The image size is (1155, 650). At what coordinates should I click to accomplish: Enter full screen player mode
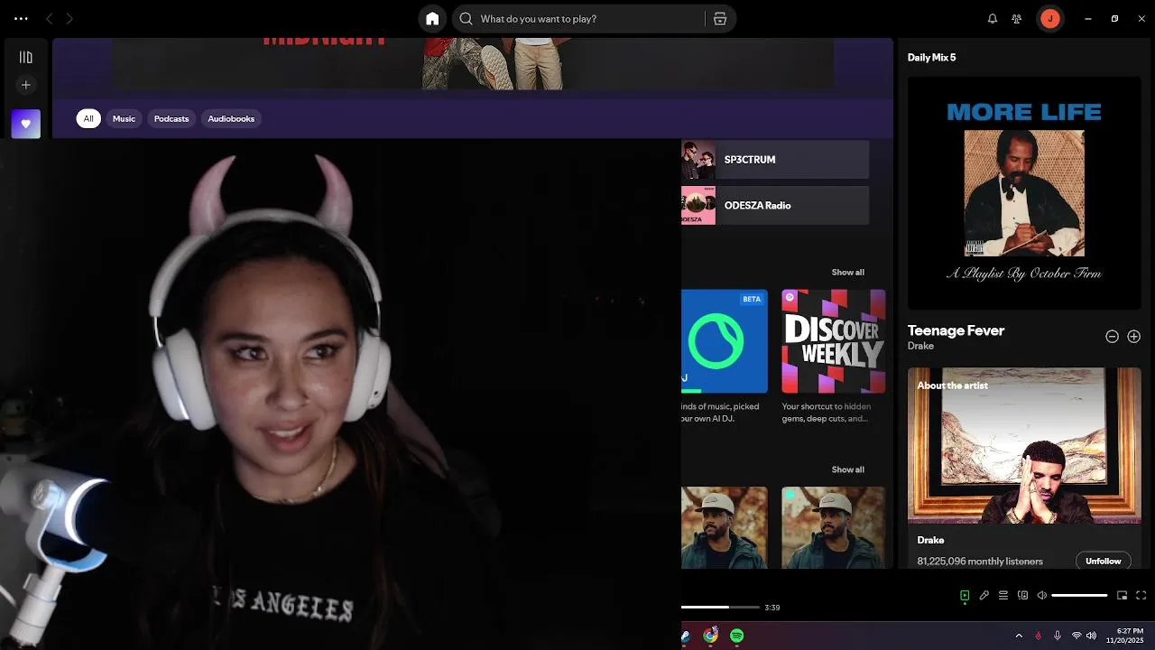click(1141, 596)
